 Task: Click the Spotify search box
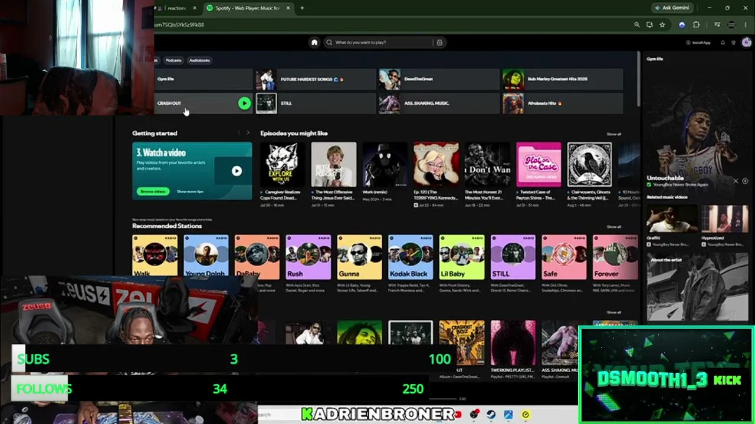pos(380,42)
